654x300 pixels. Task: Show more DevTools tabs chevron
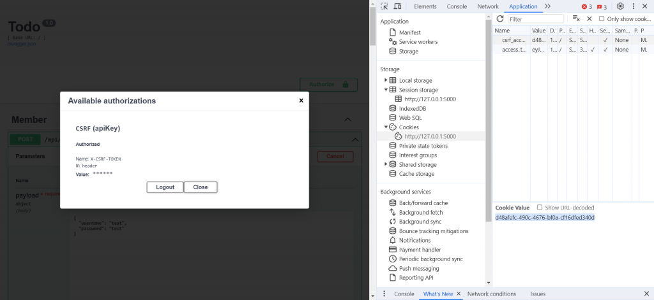point(547,6)
